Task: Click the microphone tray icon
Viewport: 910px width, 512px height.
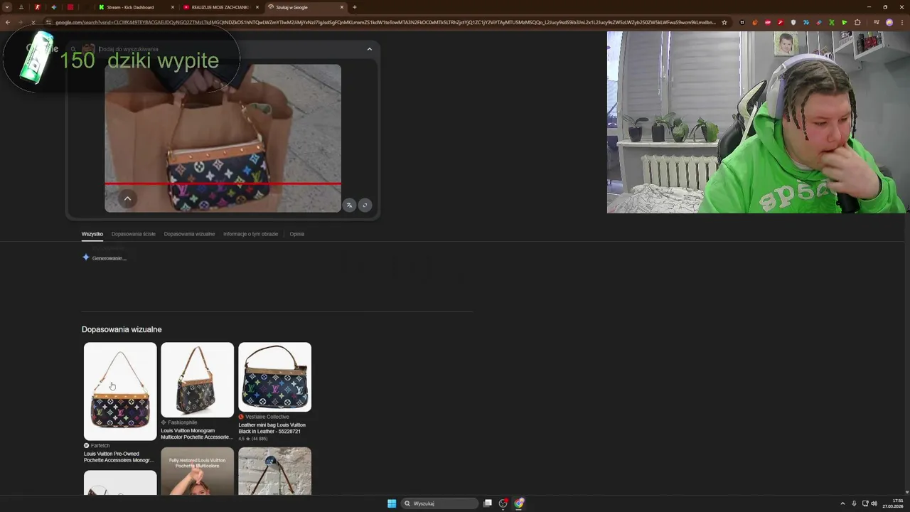Action: click(x=854, y=503)
